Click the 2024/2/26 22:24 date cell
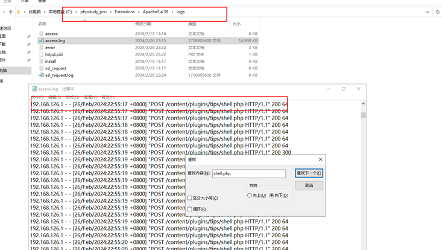This screenshot has height=250, width=442. [x=151, y=75]
